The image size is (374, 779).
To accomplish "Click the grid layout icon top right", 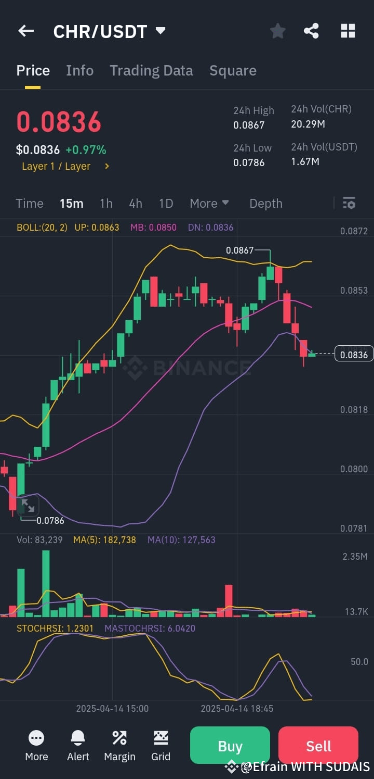I will [348, 31].
